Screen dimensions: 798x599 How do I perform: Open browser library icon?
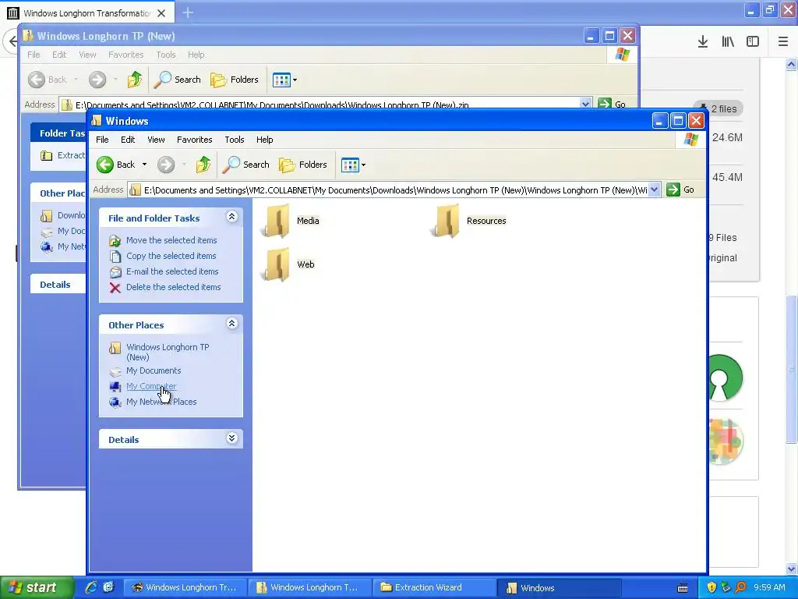click(728, 42)
